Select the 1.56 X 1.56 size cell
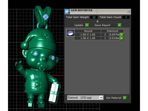The image size is (148, 111). point(88,38)
